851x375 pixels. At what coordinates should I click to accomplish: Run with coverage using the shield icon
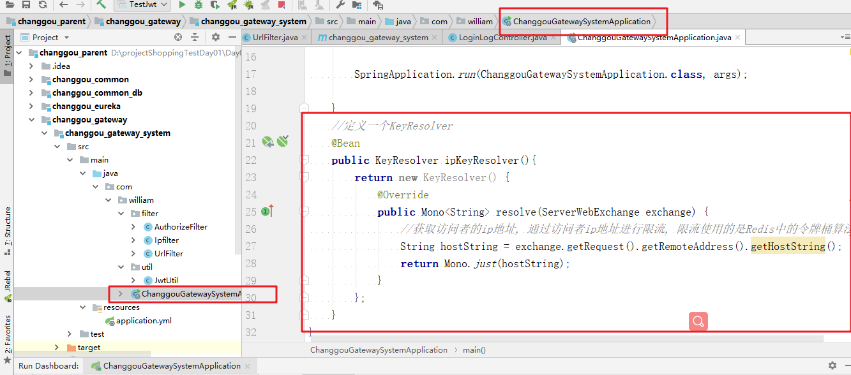(x=215, y=4)
